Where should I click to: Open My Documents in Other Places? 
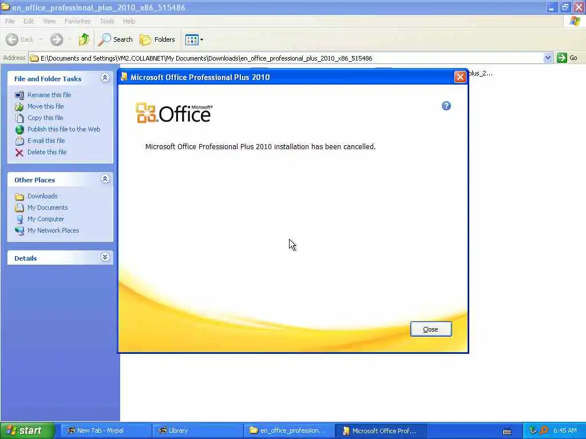click(47, 207)
